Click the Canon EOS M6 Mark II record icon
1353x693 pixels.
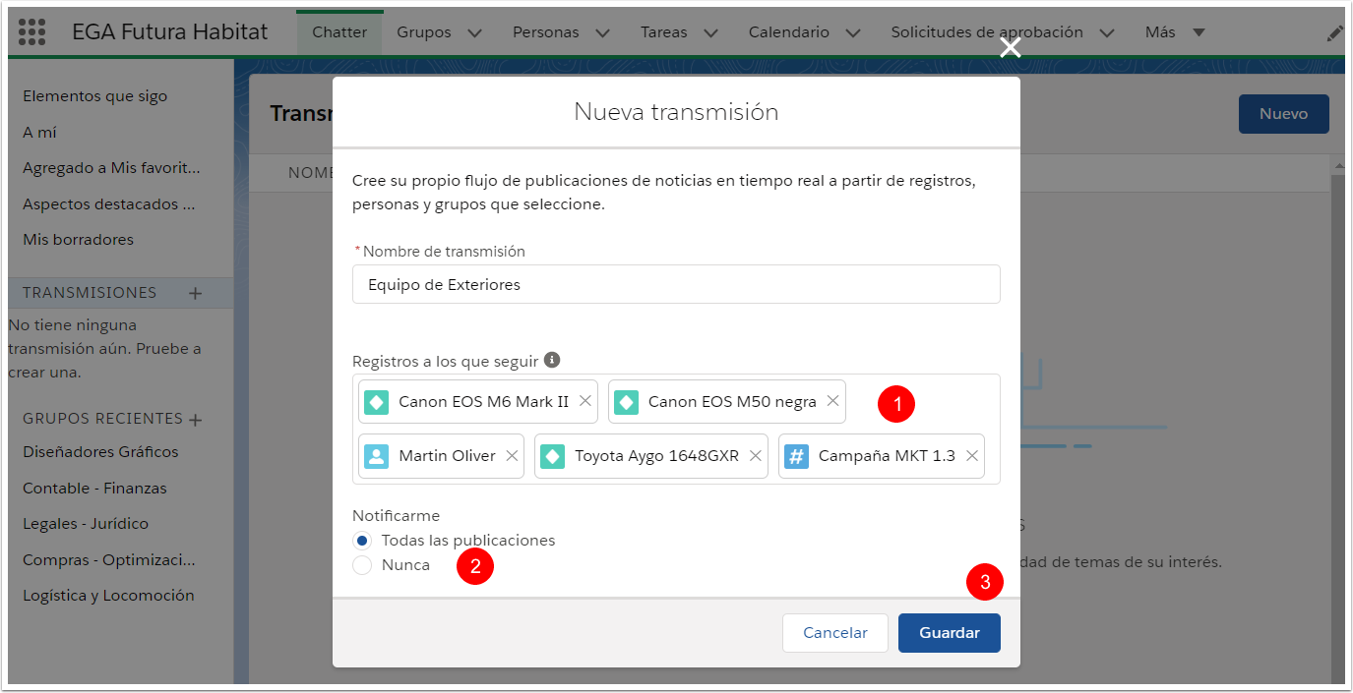(376, 402)
